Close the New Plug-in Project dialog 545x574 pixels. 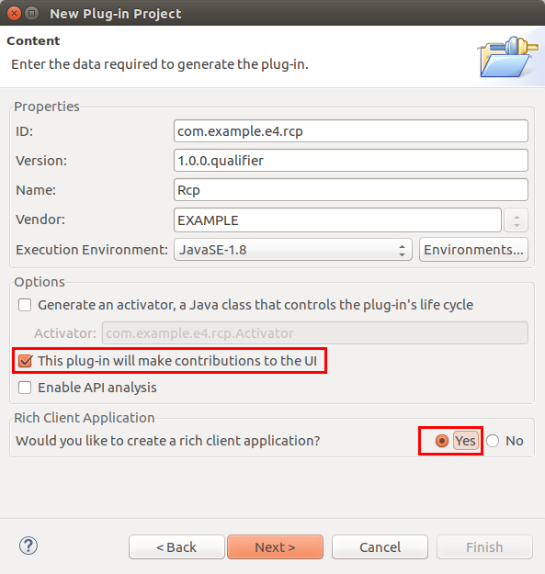14,14
